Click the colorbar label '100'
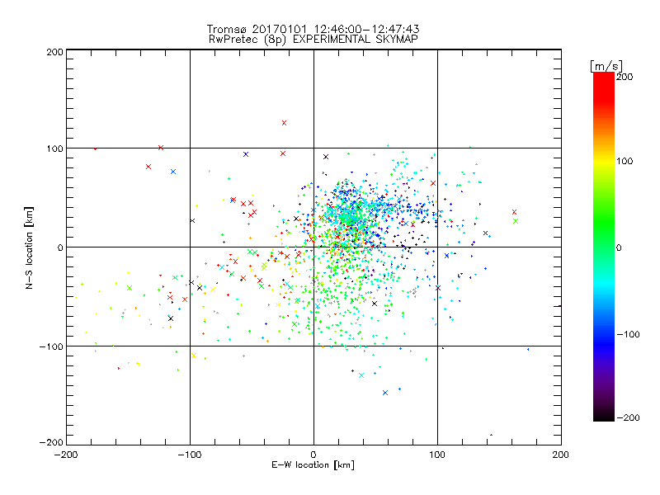Viewport: 660px width, 495px height. [x=625, y=161]
